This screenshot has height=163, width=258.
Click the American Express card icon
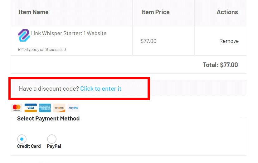[x=45, y=108]
